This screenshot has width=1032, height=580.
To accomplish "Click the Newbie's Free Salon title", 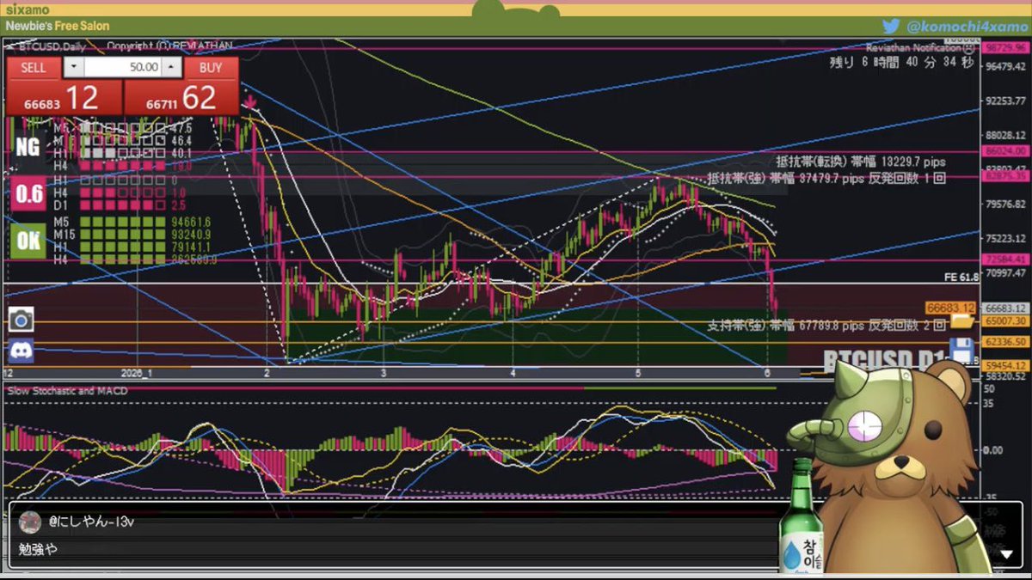I will pyautogui.click(x=58, y=26).
